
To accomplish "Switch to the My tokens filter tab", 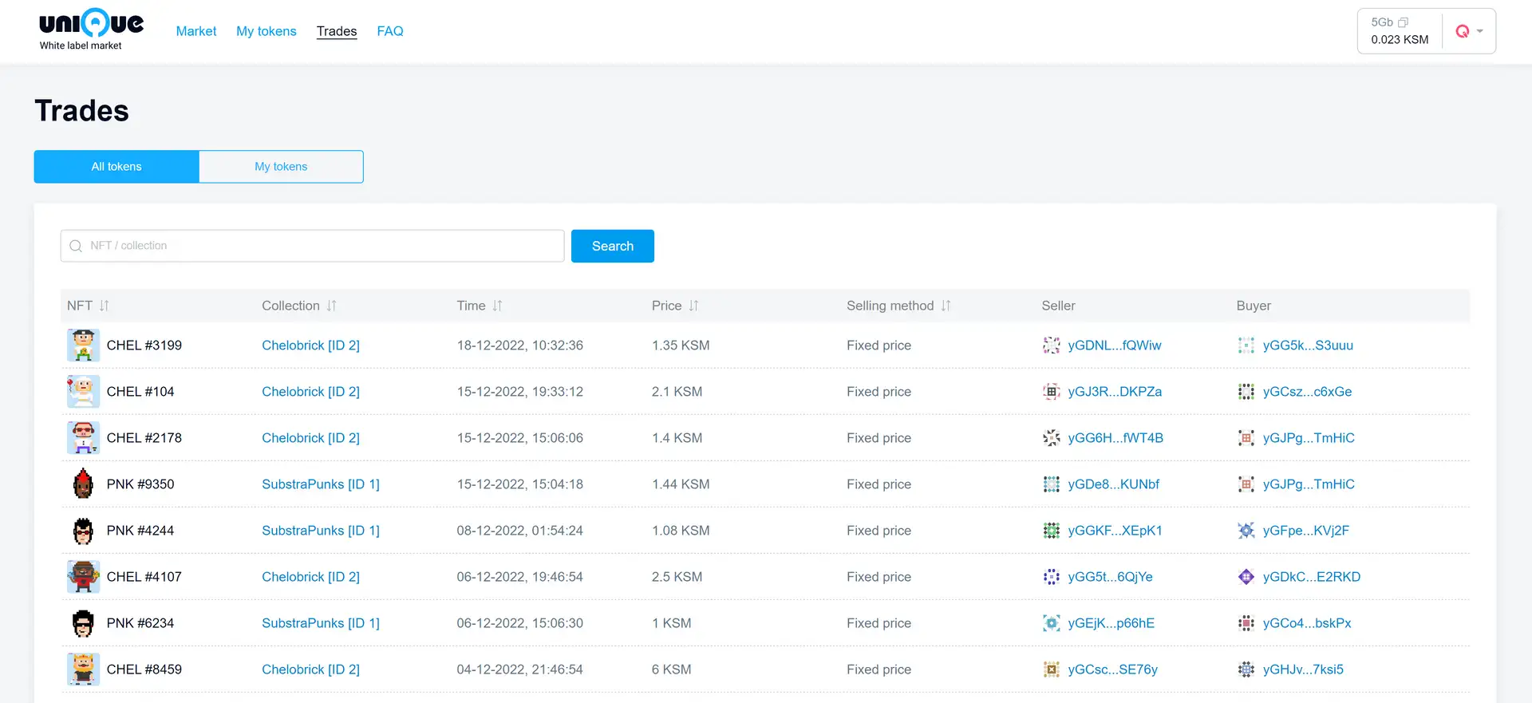I will 281,167.
